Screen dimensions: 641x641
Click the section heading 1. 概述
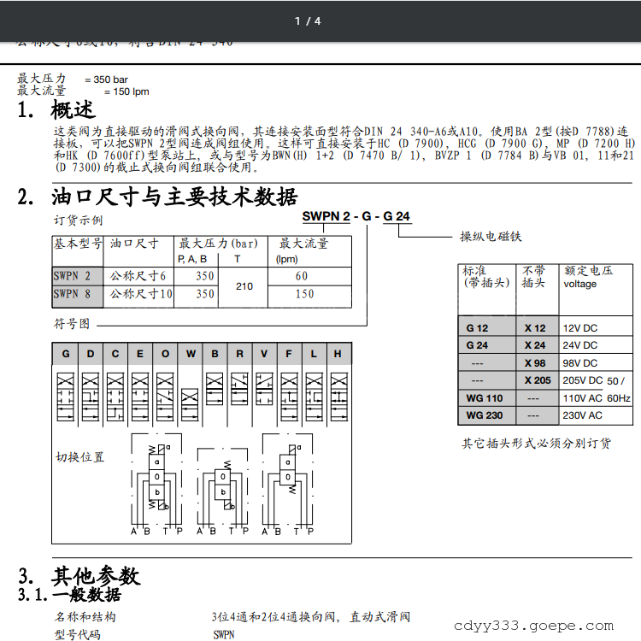(x=57, y=110)
